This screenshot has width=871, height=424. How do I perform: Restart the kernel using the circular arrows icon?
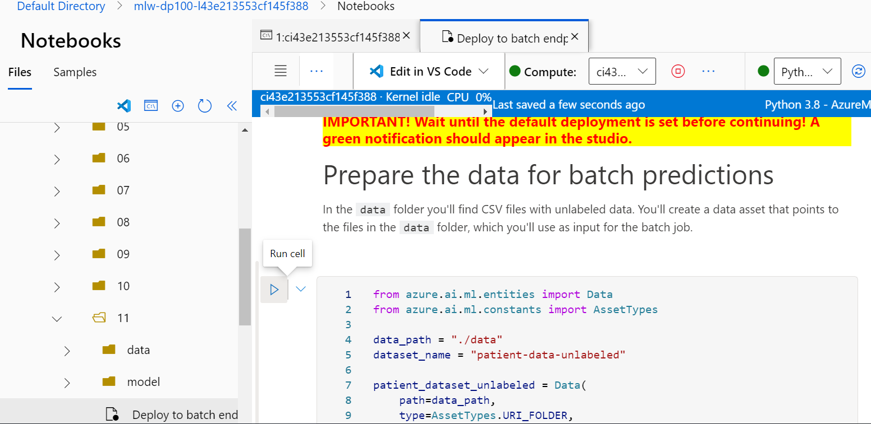click(x=859, y=71)
